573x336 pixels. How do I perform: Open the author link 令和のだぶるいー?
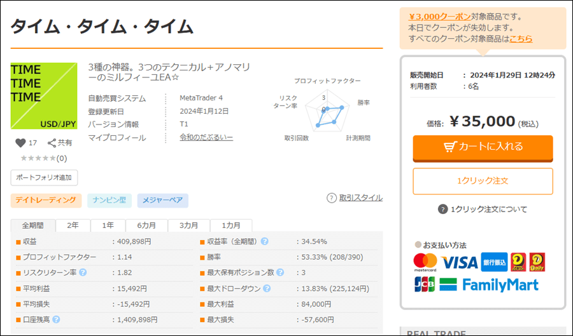[x=206, y=138]
